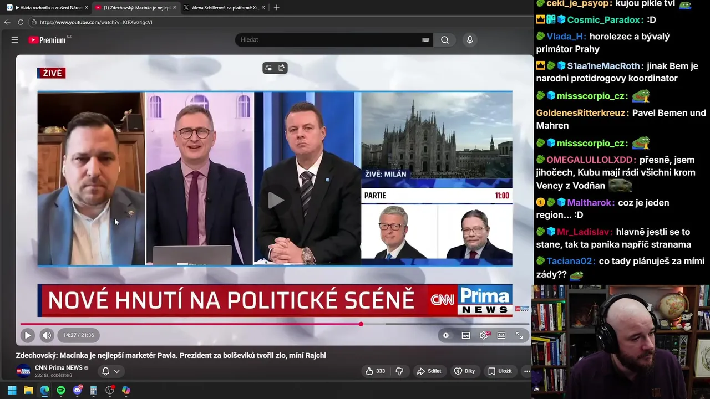710x399 pixels.
Task: Toggle subtitles captions button
Action: [x=466, y=335]
